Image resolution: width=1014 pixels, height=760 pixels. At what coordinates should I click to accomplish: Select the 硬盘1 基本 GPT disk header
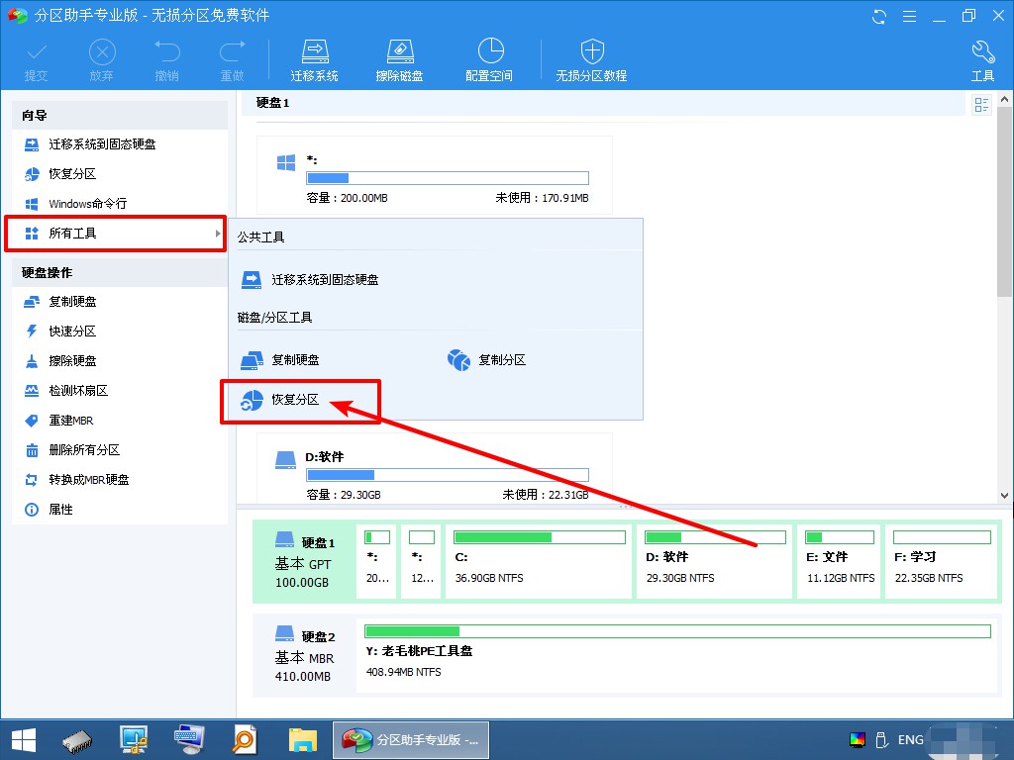coord(305,562)
